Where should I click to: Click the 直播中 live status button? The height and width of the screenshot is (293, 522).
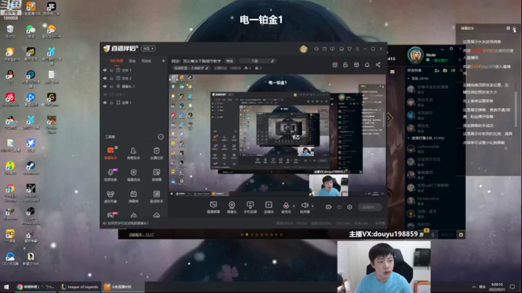369,207
